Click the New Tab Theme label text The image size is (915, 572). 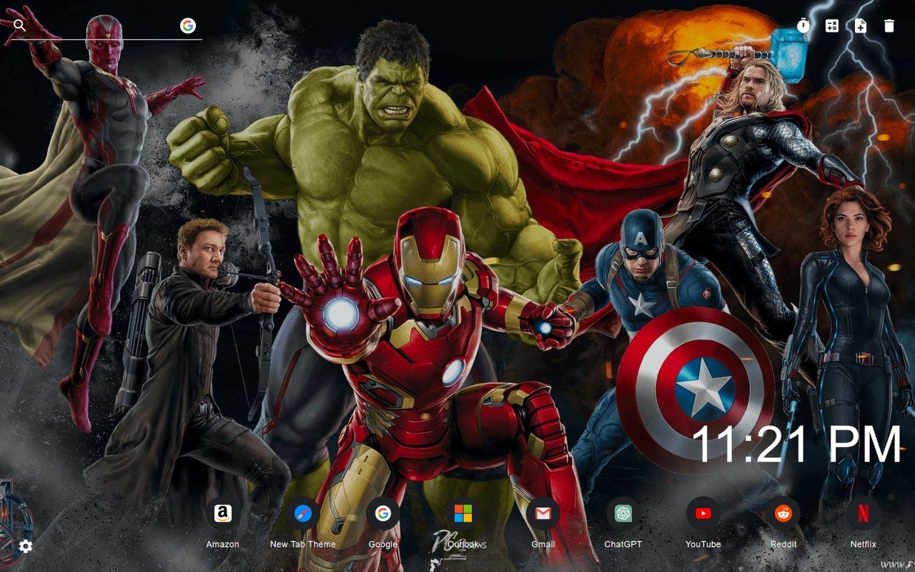point(303,544)
